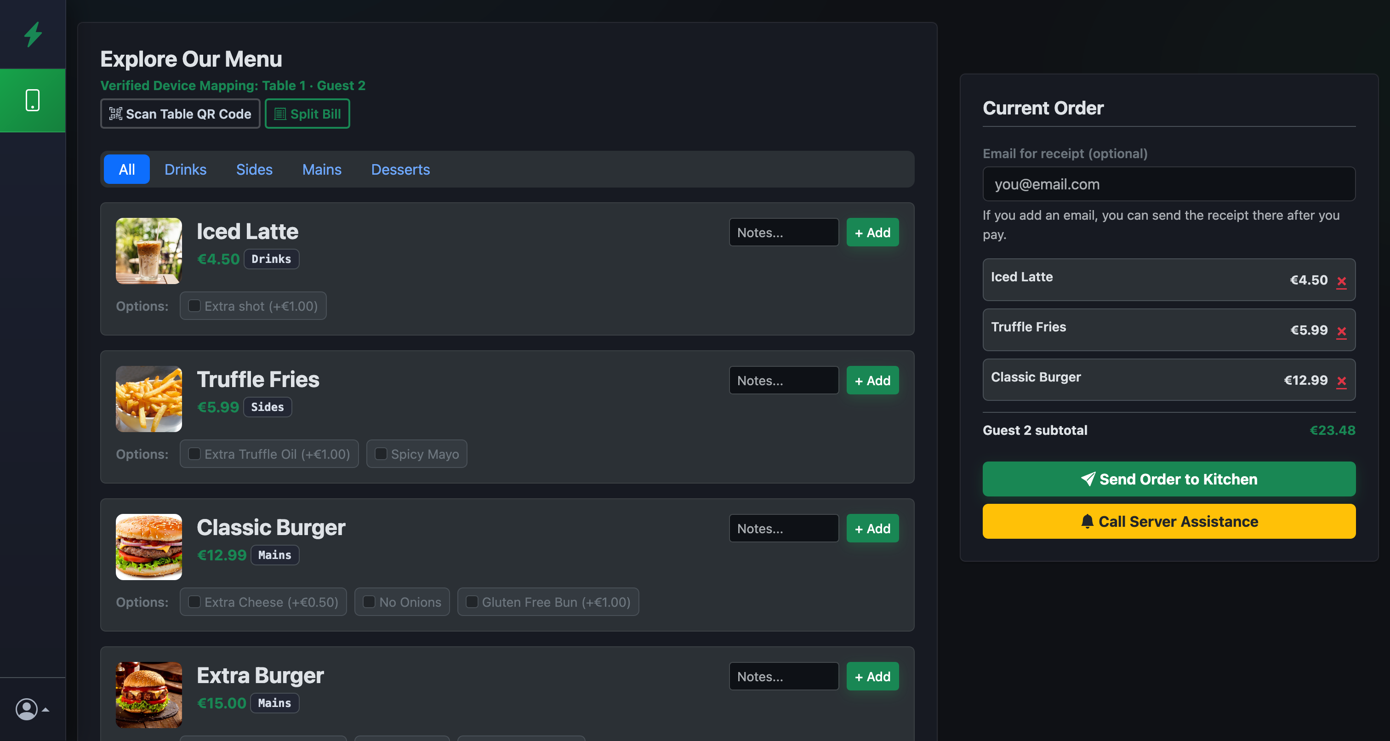Click the Guest 2 subtotal €23.48 value
The height and width of the screenshot is (741, 1390).
1332,430
